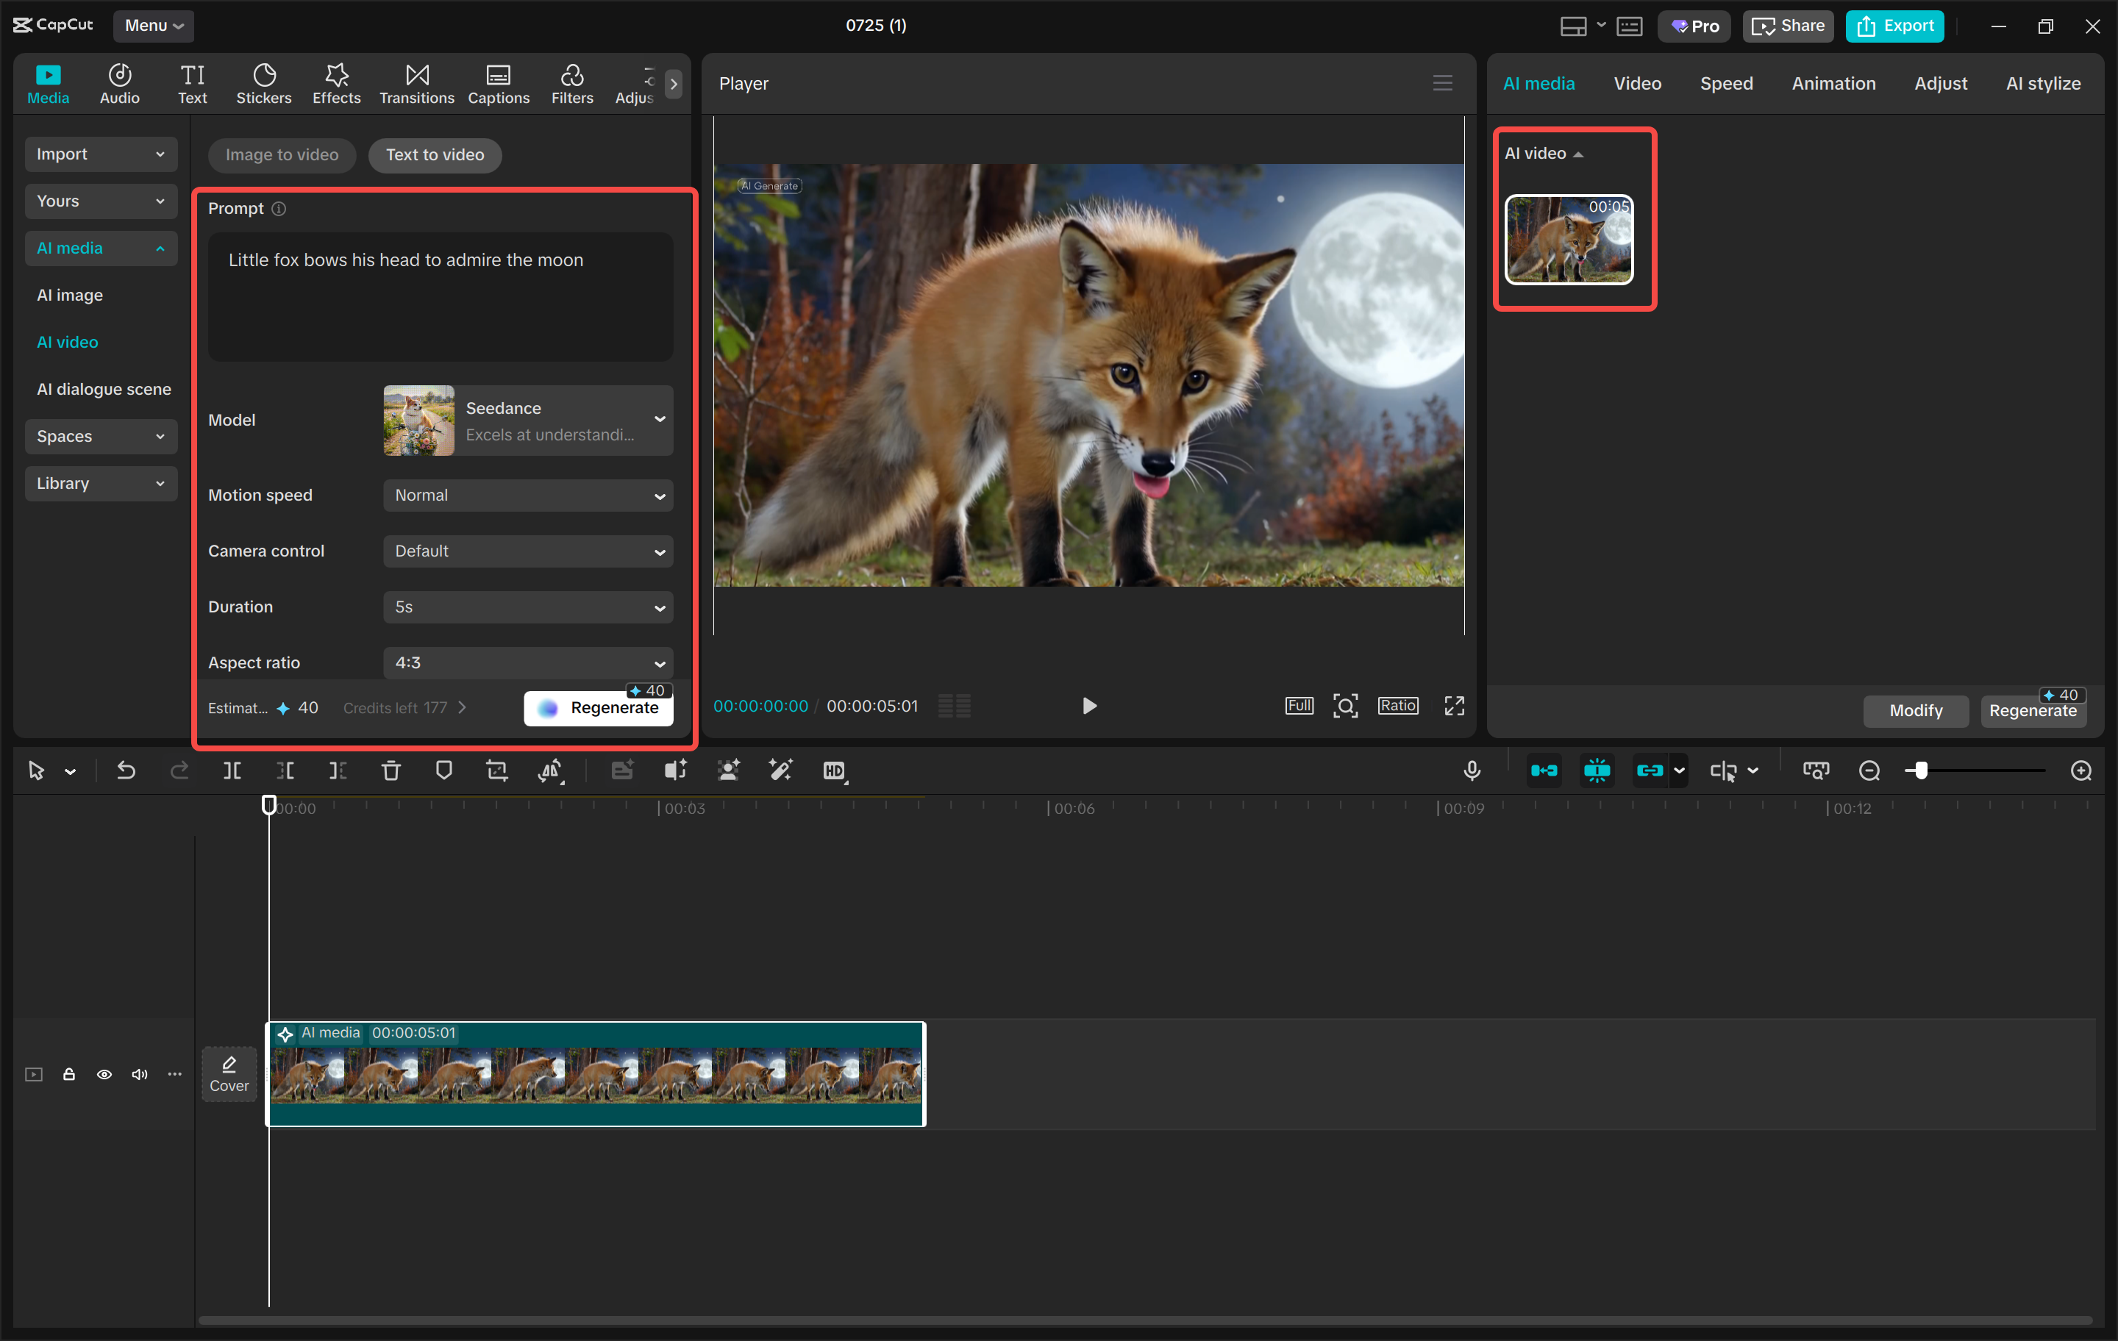Select the Text to video AI tool
Screen dimensions: 2118x1341
435,155
